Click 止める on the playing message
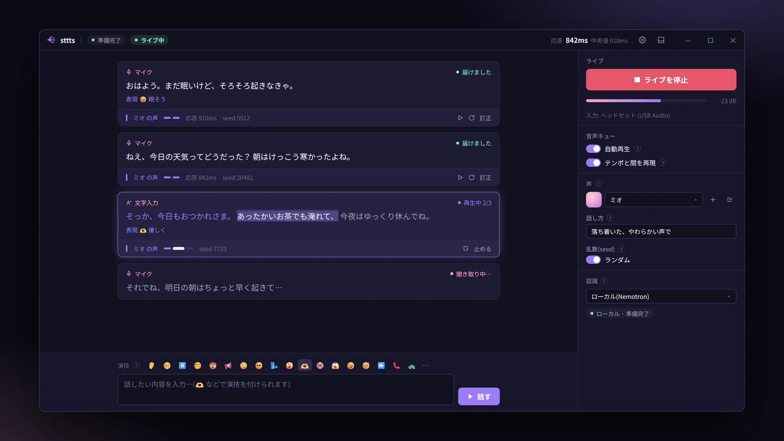 477,249
